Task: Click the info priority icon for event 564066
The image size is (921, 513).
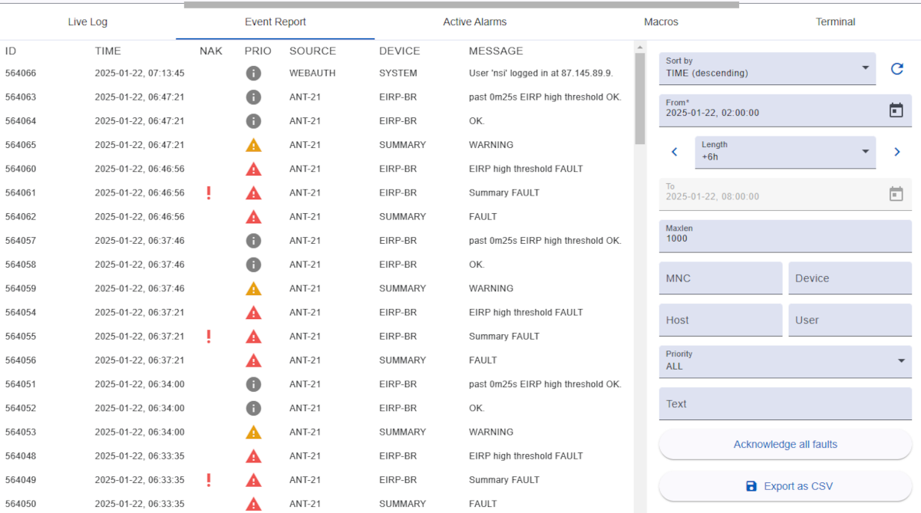Action: [x=253, y=74]
